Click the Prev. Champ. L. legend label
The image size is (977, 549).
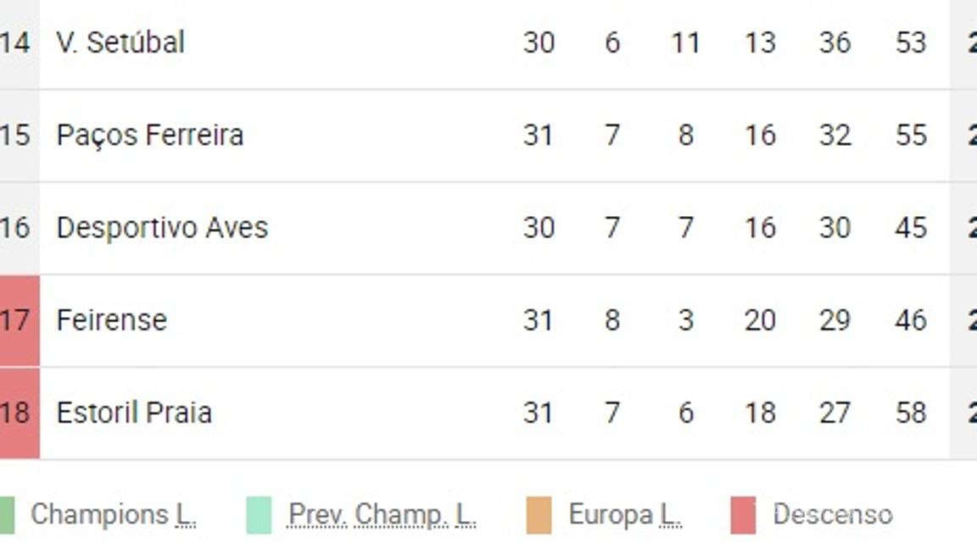(x=382, y=514)
